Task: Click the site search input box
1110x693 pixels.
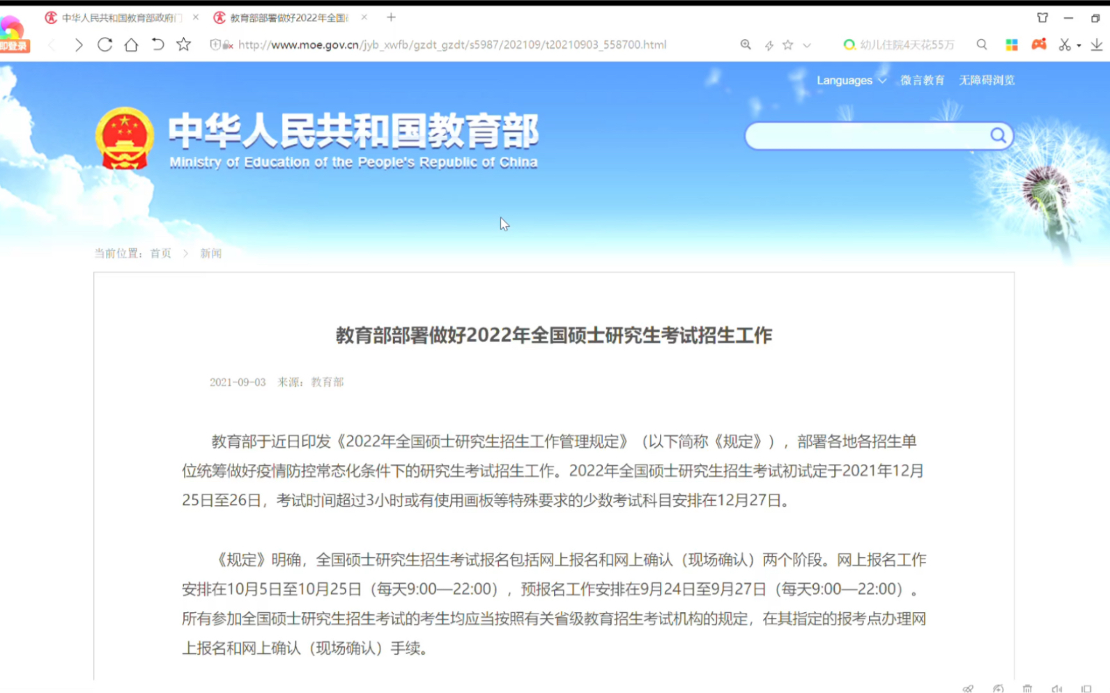Action: coord(868,135)
